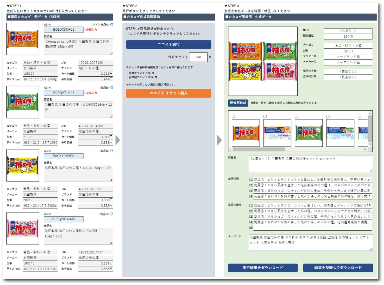The height and width of the screenshot is (285, 384).
Task: Click the 商品B green わさび product image
Action: tap(23, 102)
